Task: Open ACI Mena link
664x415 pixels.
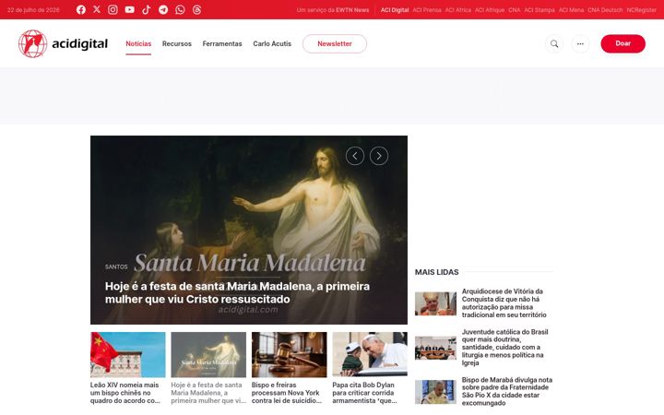Action: point(571,10)
